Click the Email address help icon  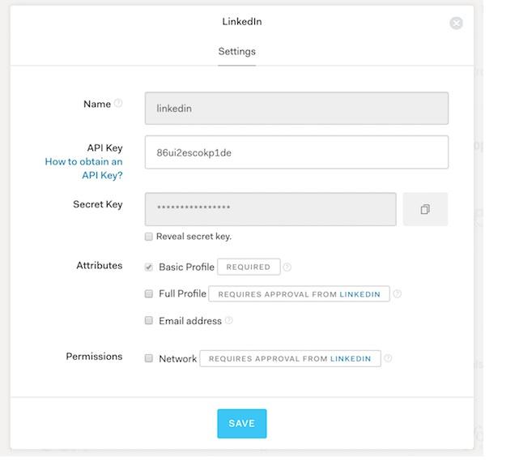click(229, 321)
